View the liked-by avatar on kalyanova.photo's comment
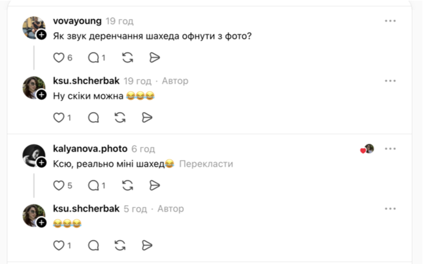Viewport: 423px width, 264px height. click(x=368, y=149)
